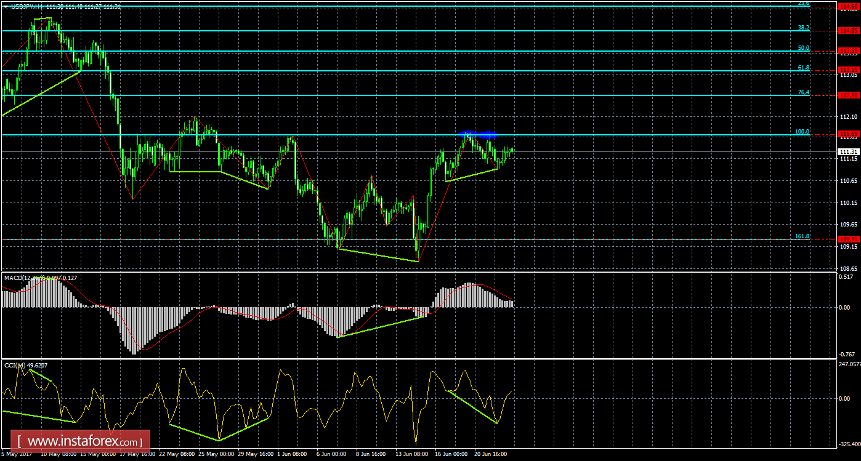Select the red 114.05 price tag
This screenshot has width=861, height=461.
[849, 31]
